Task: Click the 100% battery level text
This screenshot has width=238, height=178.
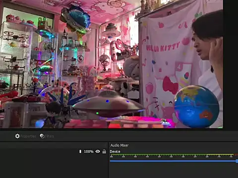Action: coord(89,151)
